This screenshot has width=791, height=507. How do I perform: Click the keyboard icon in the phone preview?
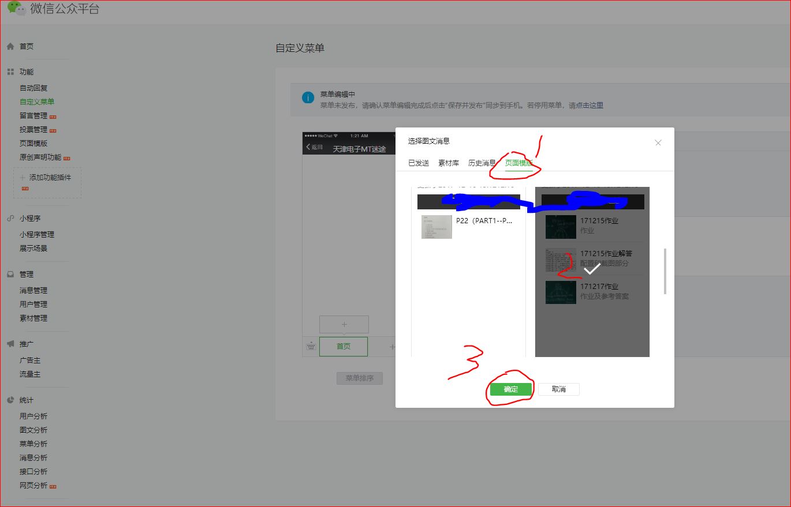pyautogui.click(x=311, y=347)
